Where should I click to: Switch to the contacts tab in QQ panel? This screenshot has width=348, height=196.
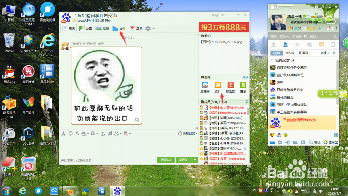coord(274,45)
